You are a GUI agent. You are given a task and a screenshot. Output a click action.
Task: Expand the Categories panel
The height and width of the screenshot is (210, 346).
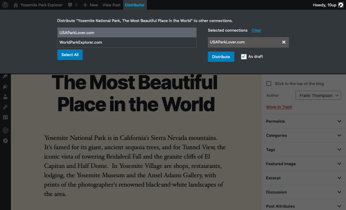click(x=303, y=135)
